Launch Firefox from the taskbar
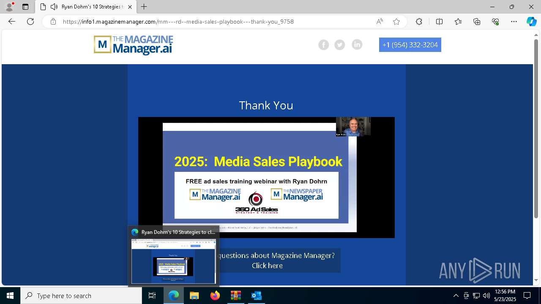This screenshot has height=304, width=541. tap(215, 296)
